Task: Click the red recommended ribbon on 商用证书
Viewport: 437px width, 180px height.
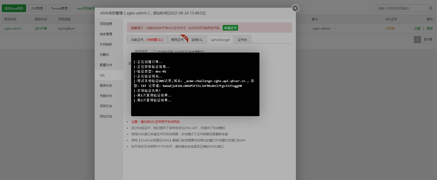Action: 185,38
